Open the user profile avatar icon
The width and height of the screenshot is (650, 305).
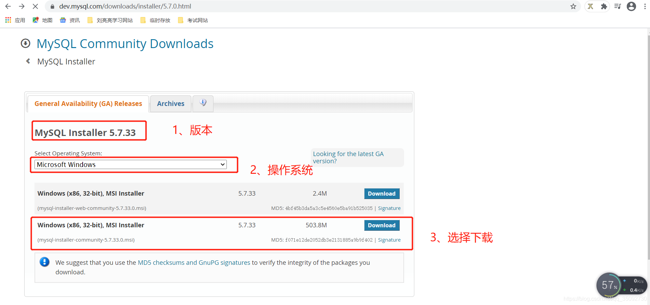tap(631, 6)
